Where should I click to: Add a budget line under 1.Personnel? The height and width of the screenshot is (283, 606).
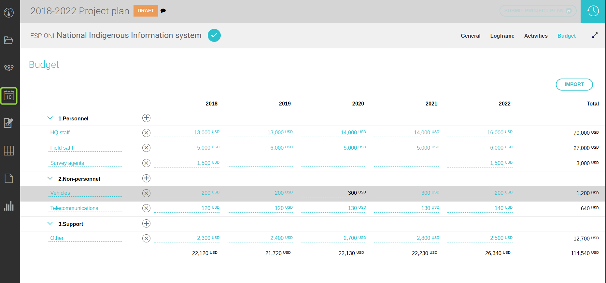pyautogui.click(x=147, y=118)
